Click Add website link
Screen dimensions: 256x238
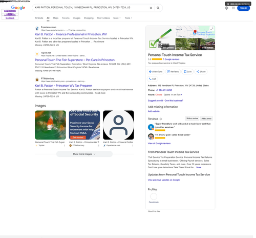tap(154, 111)
